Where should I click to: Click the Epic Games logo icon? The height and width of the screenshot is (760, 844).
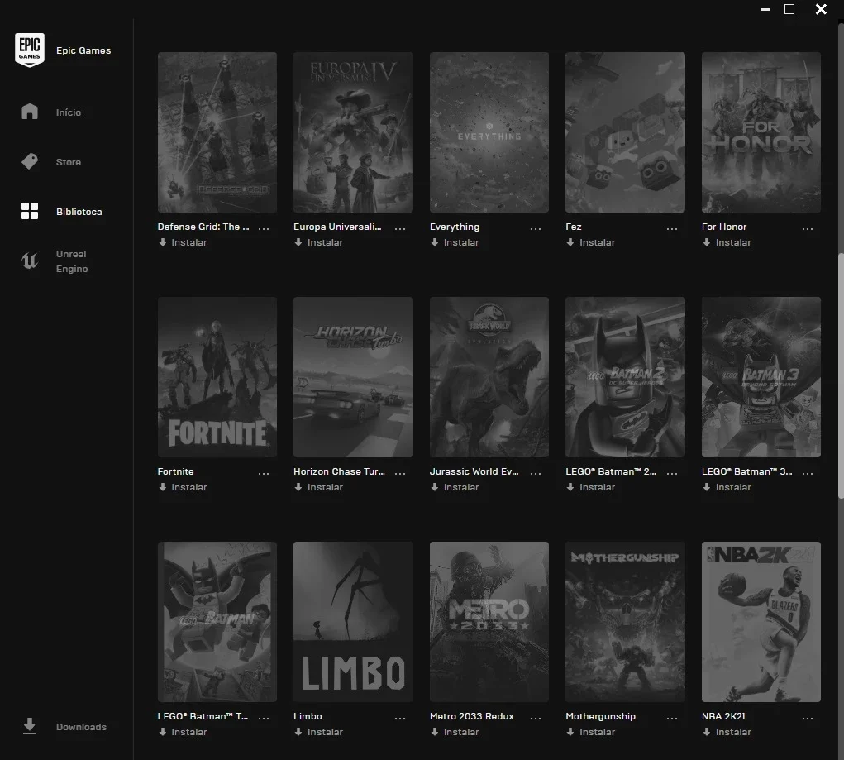pyautogui.click(x=30, y=50)
